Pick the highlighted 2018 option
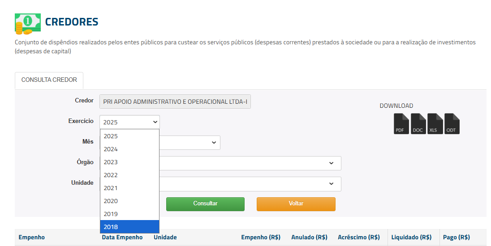 click(129, 227)
